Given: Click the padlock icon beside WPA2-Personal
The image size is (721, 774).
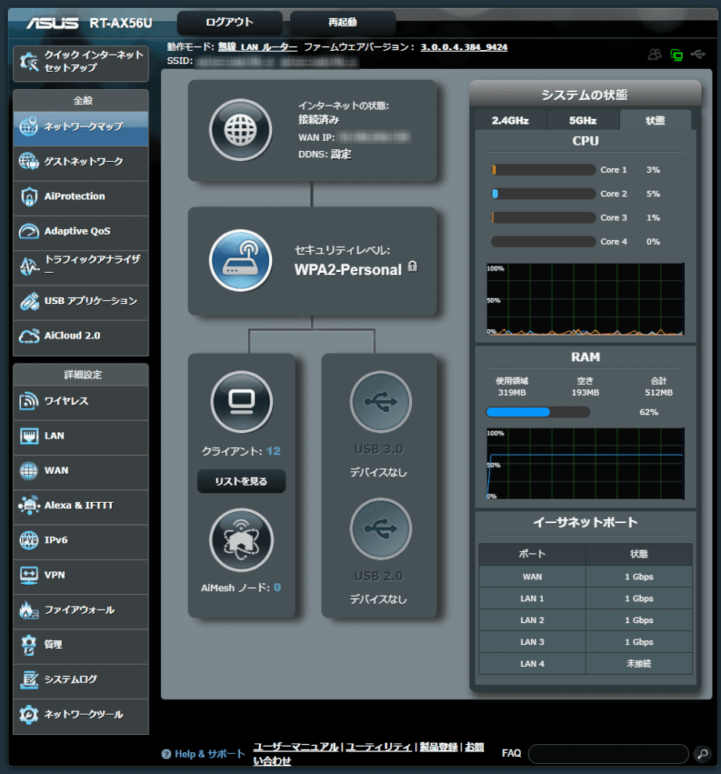Looking at the screenshot, I should 413,267.
